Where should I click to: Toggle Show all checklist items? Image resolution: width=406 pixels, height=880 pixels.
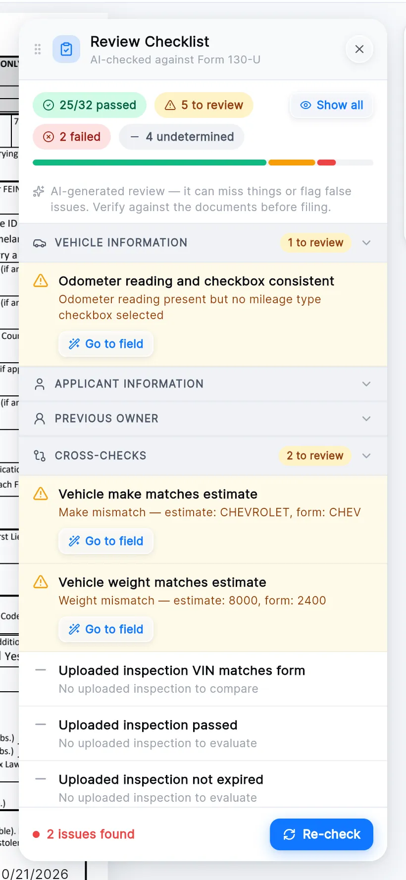tap(332, 105)
